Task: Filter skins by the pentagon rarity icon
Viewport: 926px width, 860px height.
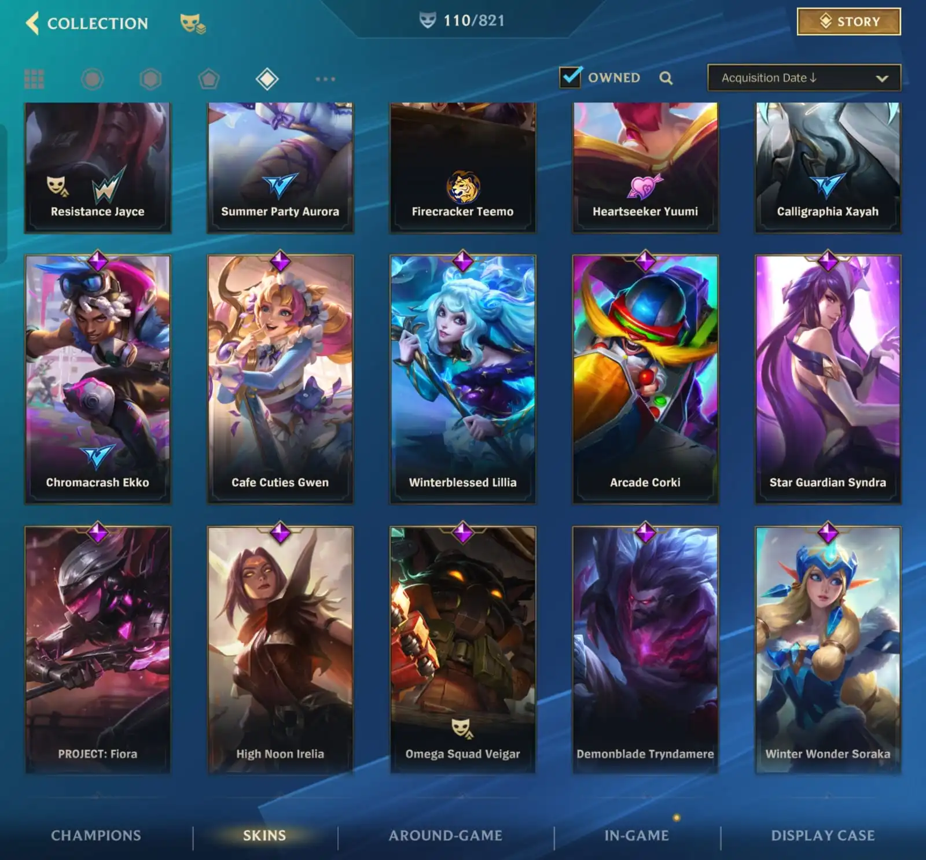Action: pos(209,79)
